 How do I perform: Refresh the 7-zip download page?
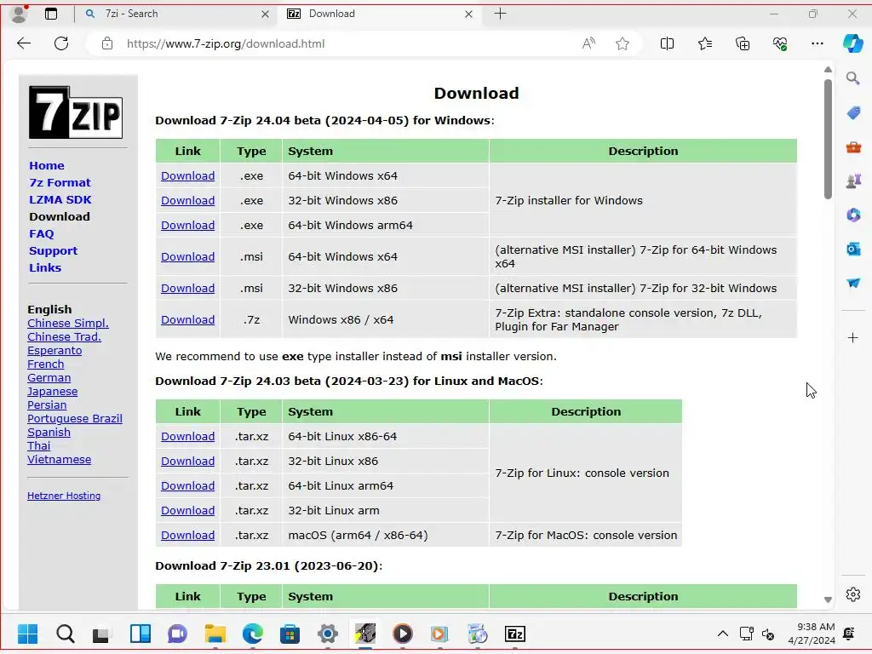point(61,43)
